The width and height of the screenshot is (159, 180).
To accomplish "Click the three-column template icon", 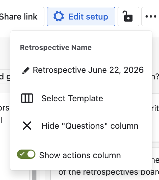I will pyautogui.click(x=27, y=98).
